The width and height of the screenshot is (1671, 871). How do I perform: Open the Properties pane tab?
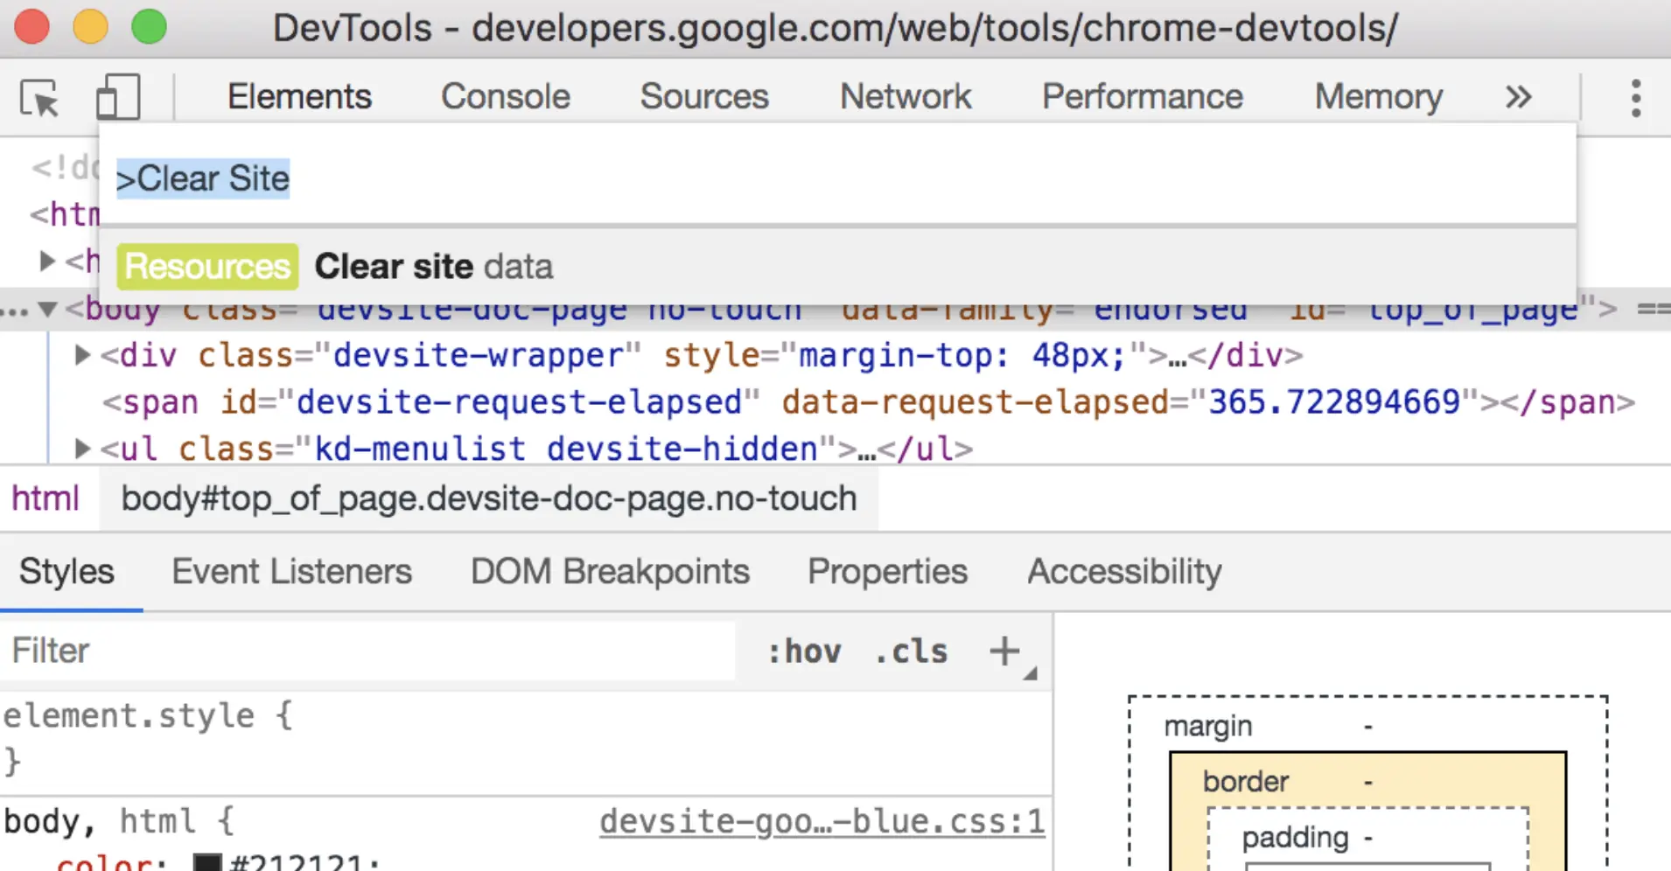887,572
